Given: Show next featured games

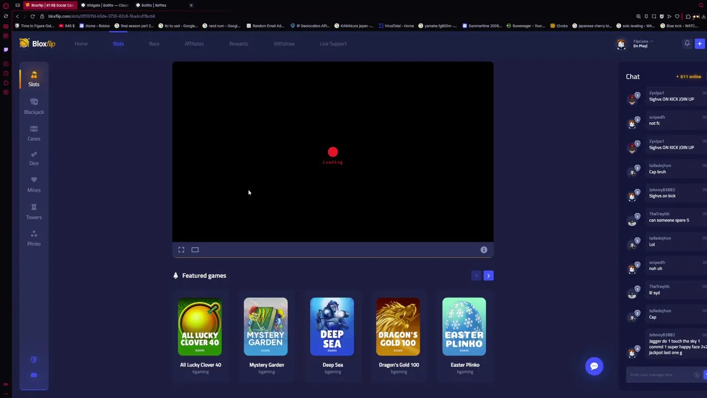Looking at the screenshot, I should pos(488,275).
